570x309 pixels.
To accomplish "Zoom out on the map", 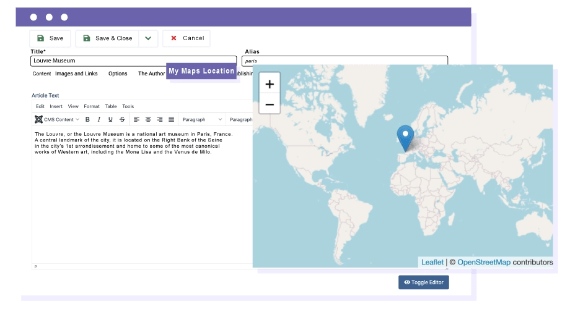I will click(x=270, y=104).
